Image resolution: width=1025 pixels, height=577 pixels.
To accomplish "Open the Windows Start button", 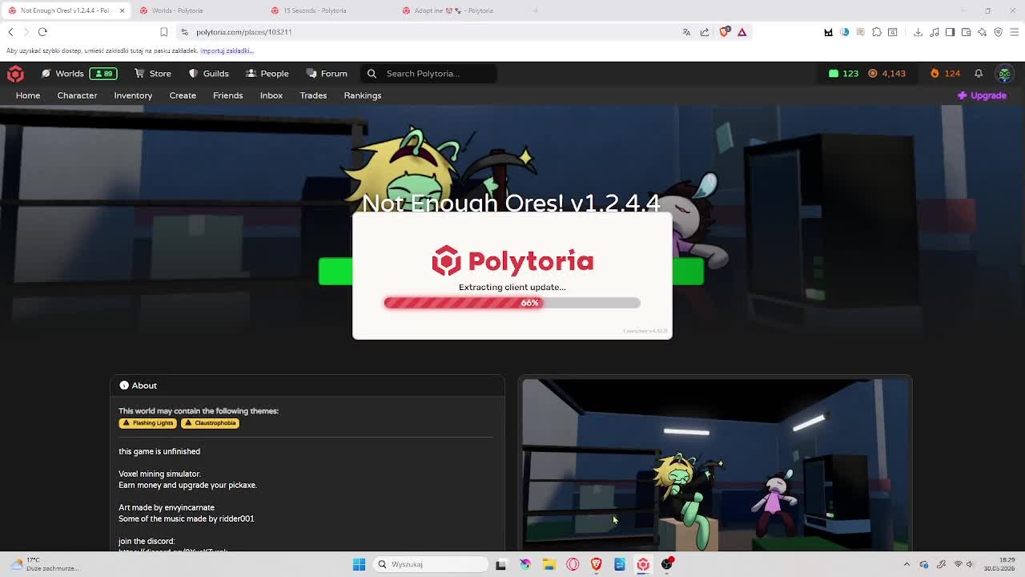I will [359, 564].
